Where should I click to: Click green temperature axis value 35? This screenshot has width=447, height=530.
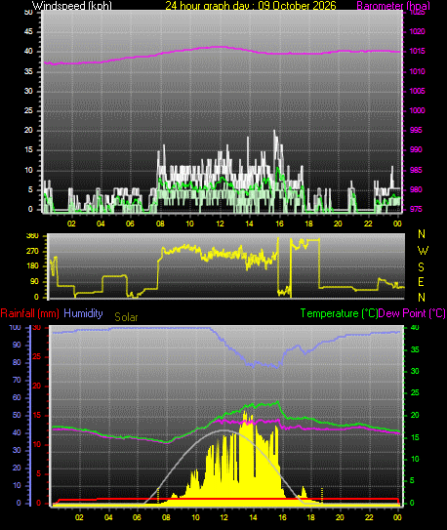(x=415, y=349)
